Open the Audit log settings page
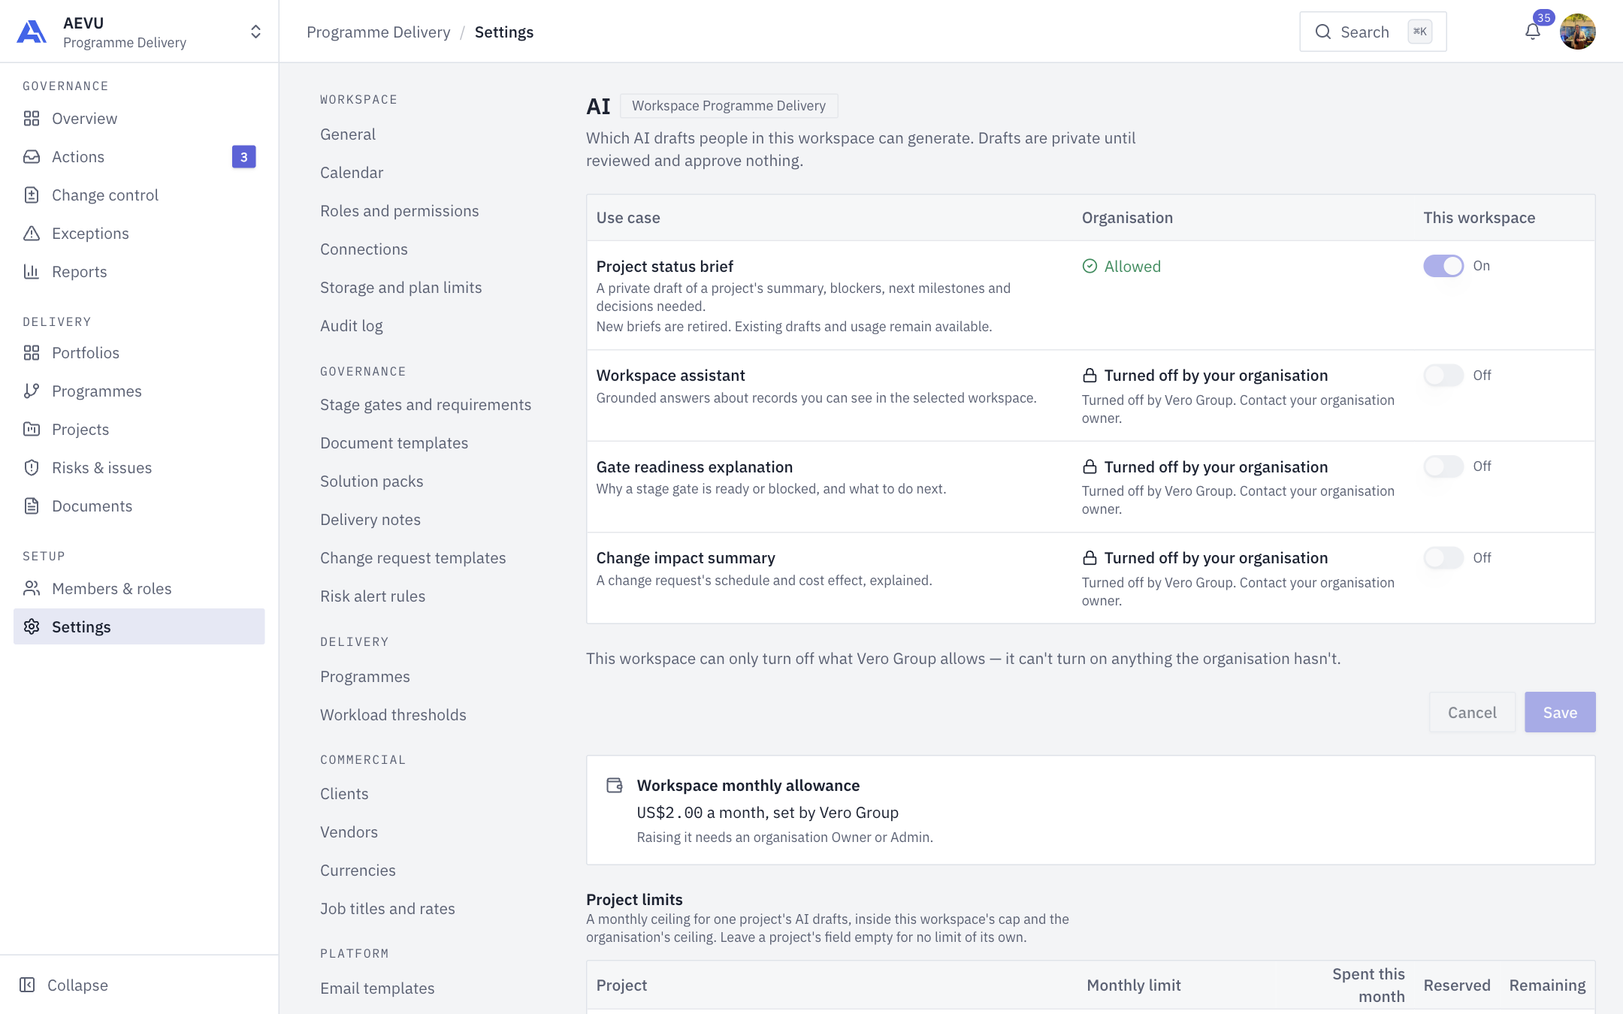Viewport: 1623px width, 1014px height. tap(351, 326)
